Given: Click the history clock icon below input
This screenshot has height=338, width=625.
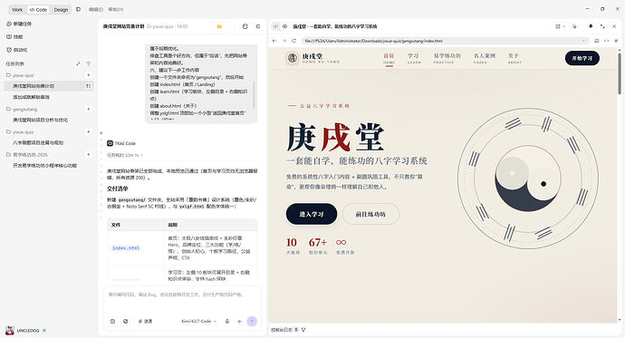Looking at the screenshot, I should coord(113,322).
